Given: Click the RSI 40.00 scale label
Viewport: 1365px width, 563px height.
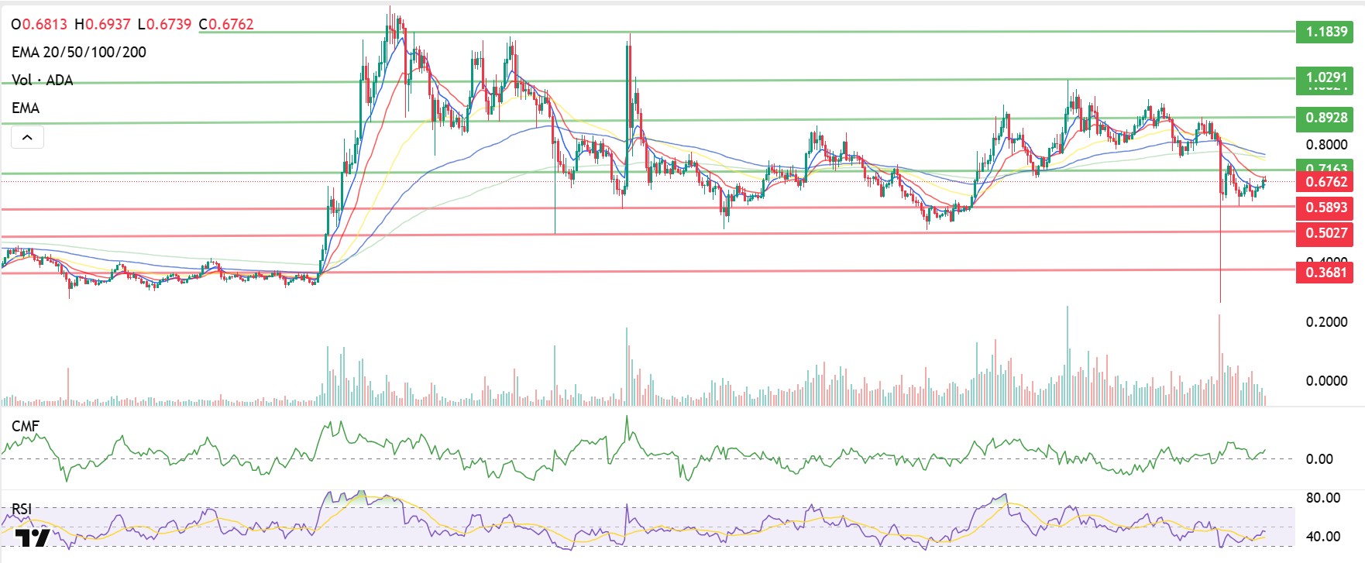Looking at the screenshot, I should pos(1322,537).
